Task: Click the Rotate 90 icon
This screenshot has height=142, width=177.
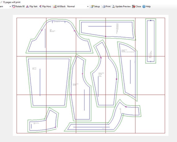Action: tap(13, 7)
